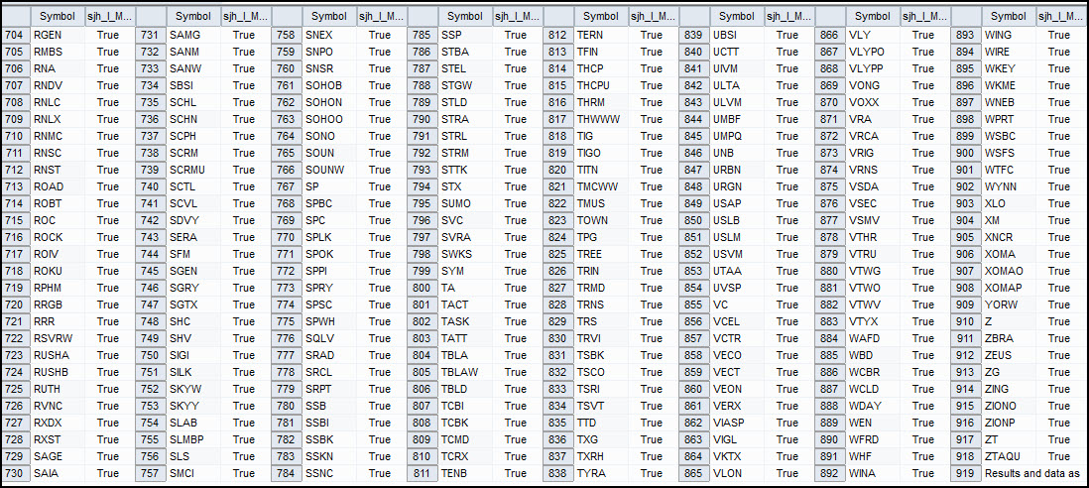Select row number 892 header
Image resolution: width=1089 pixels, height=488 pixels.
point(830,473)
